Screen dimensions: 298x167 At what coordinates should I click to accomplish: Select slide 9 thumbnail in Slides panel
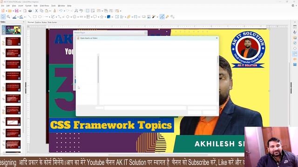point(13,122)
